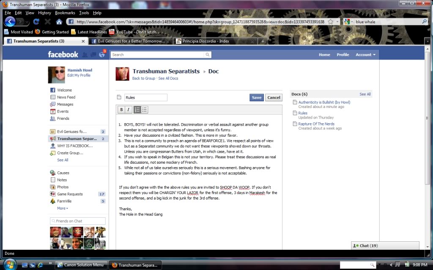Open the Account dropdown menu
The height and width of the screenshot is (270, 433).
[x=365, y=54]
